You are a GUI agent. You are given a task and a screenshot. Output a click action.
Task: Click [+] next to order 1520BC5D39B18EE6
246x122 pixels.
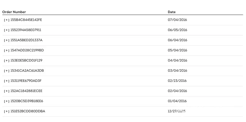point(7,101)
